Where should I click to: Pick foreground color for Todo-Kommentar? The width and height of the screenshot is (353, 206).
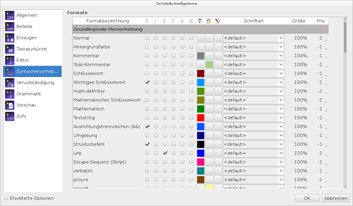(201, 65)
